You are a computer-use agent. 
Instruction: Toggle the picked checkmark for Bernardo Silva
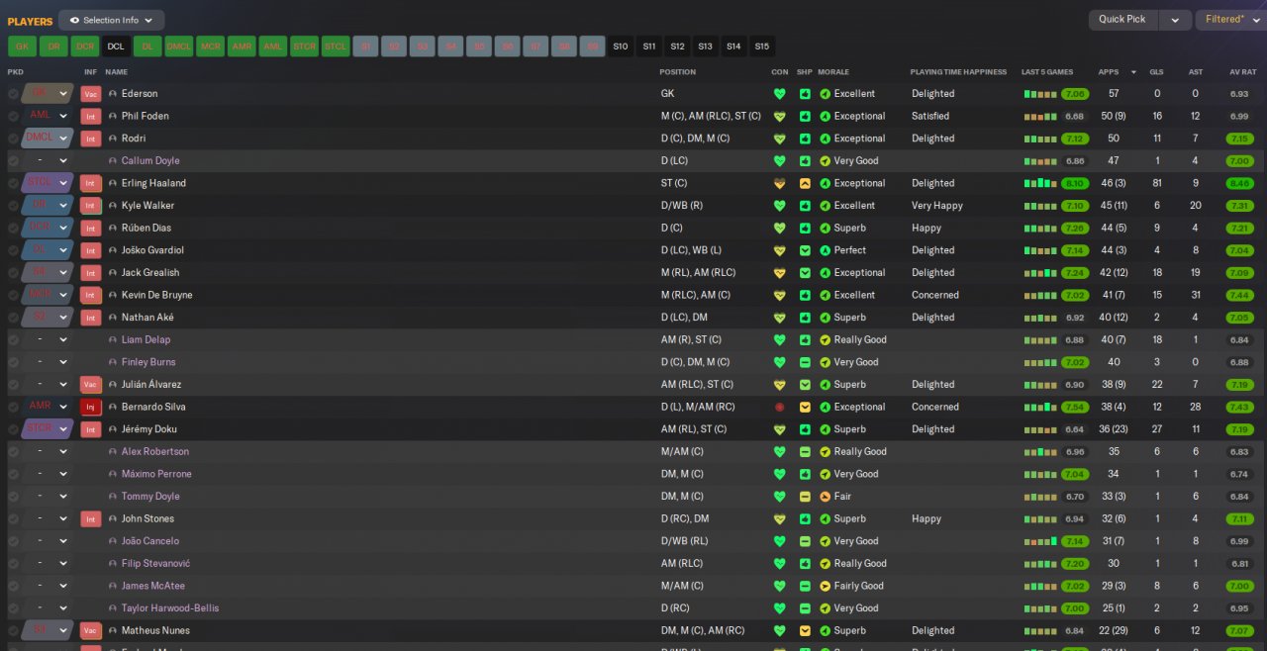coord(13,407)
